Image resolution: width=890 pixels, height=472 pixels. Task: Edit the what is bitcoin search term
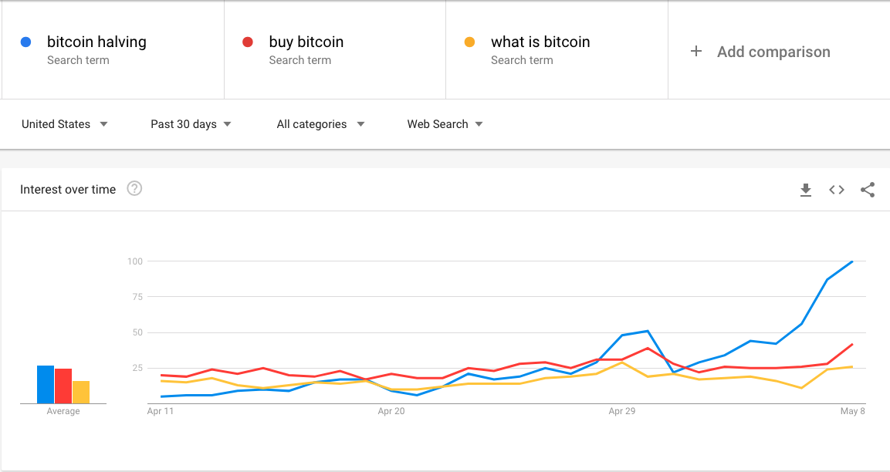(540, 42)
